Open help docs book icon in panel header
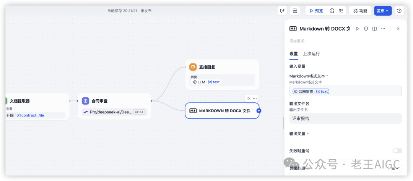This screenshot has width=413, height=181. 374,29
